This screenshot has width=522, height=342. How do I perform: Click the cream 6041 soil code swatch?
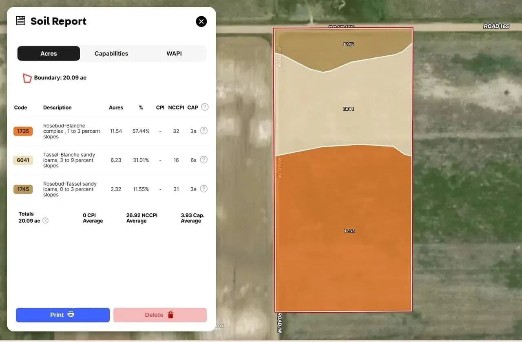pyautogui.click(x=23, y=160)
